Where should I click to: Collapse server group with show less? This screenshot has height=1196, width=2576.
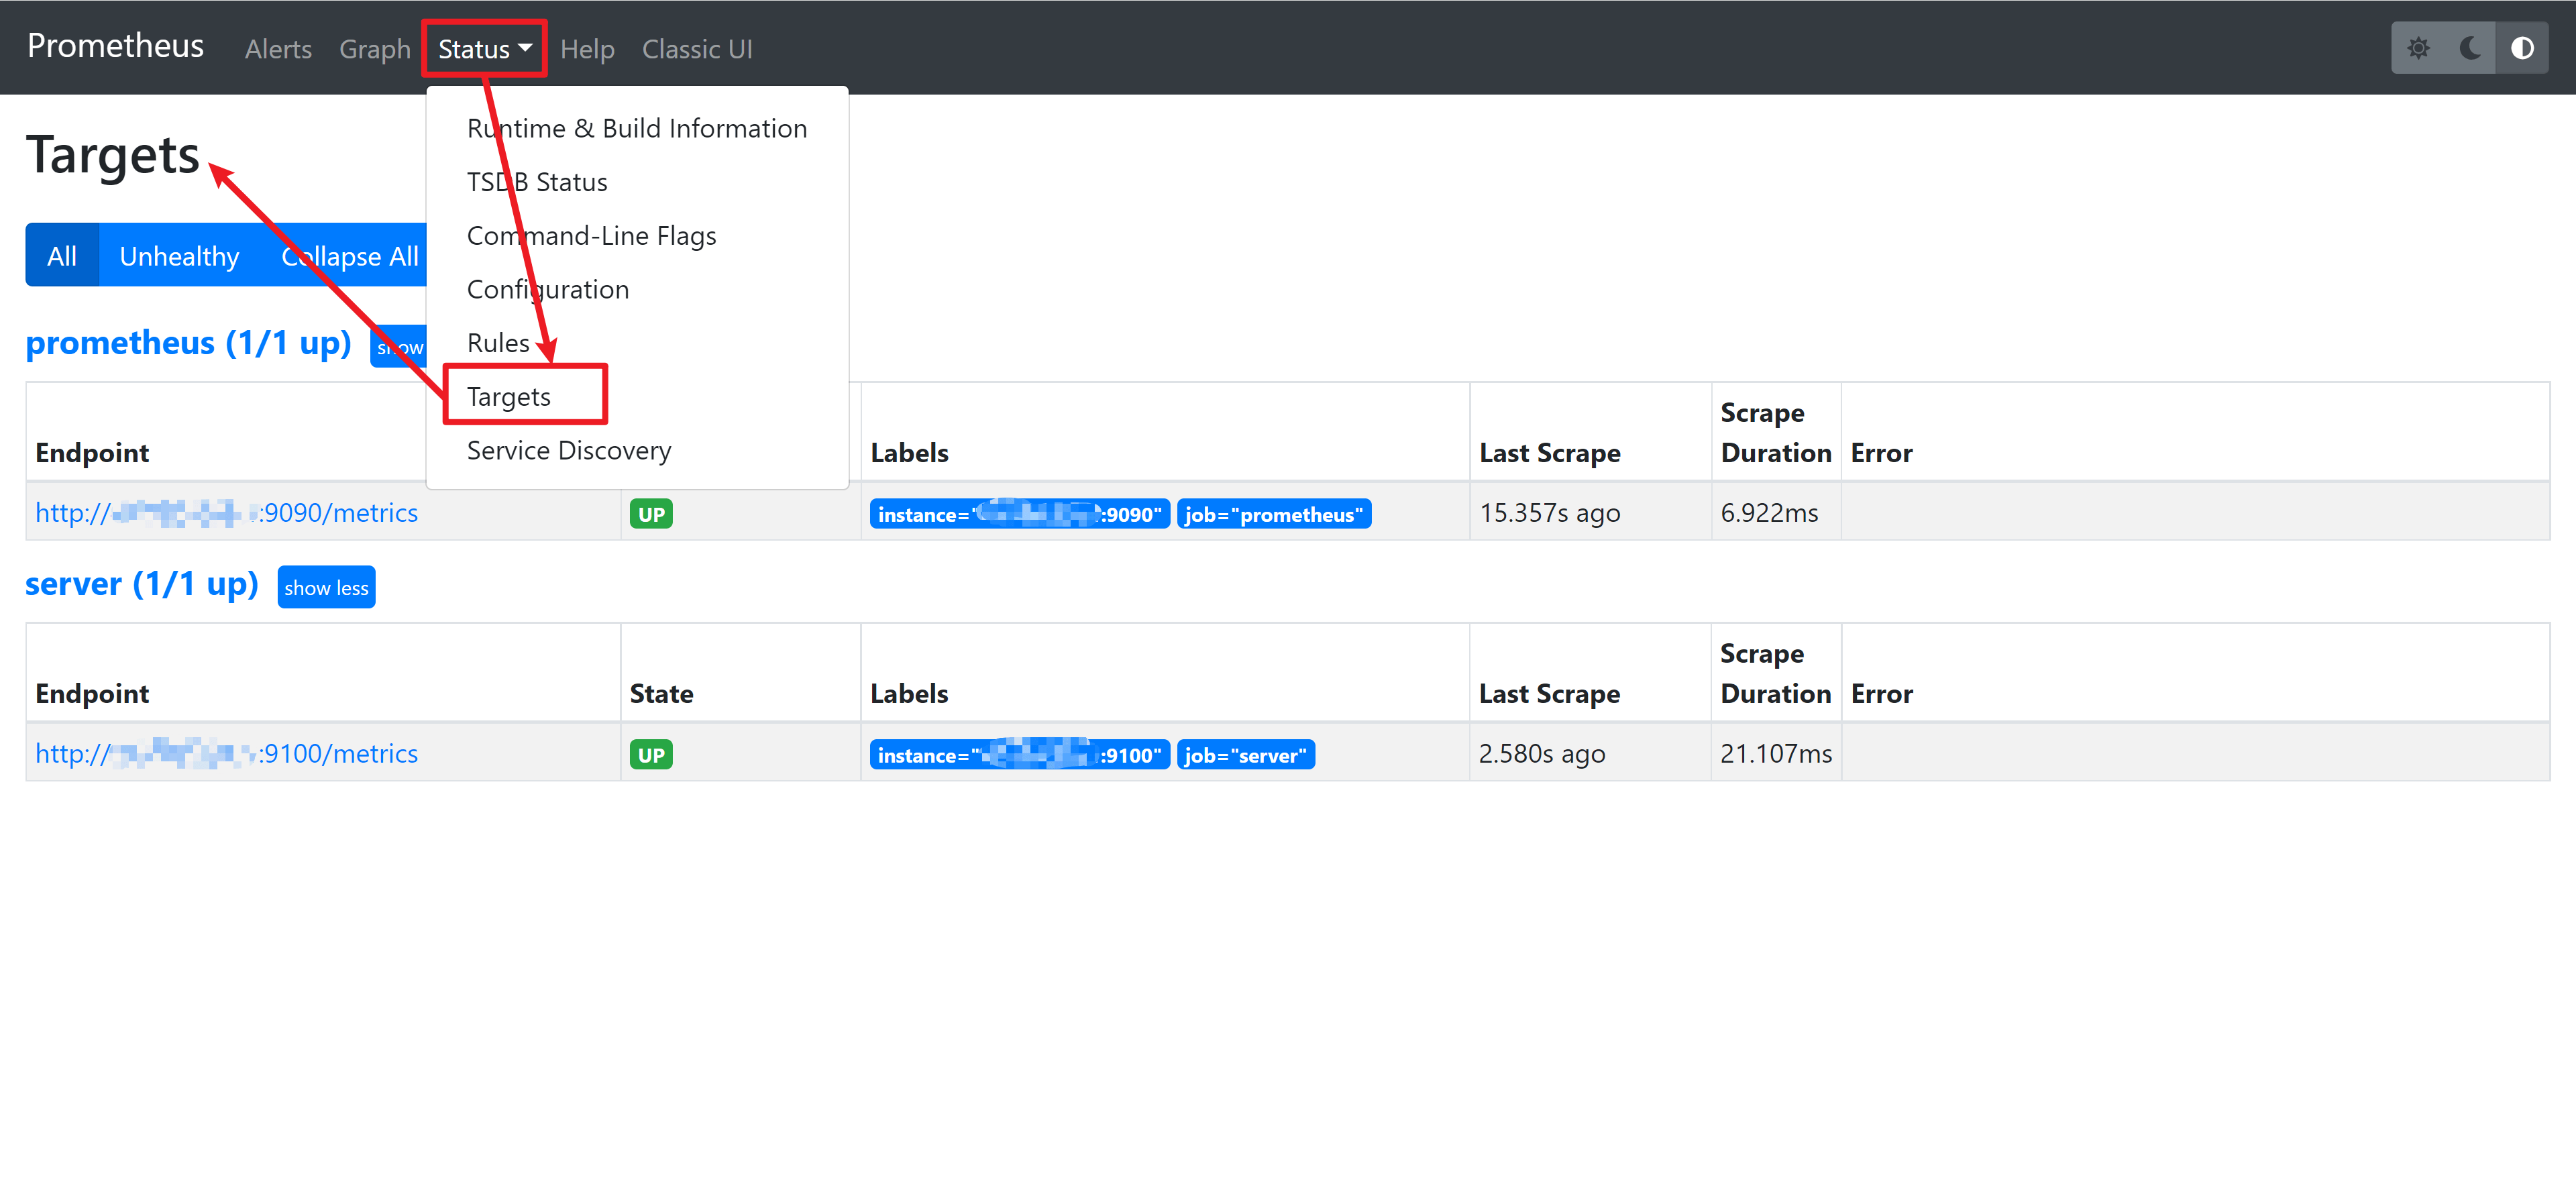(326, 588)
